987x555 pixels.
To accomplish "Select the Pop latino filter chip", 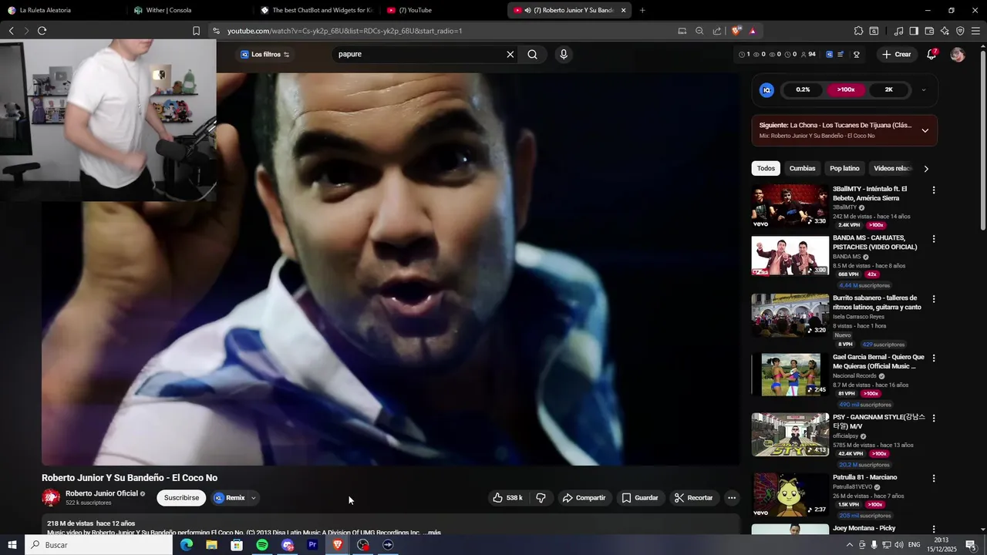I will tap(844, 168).
